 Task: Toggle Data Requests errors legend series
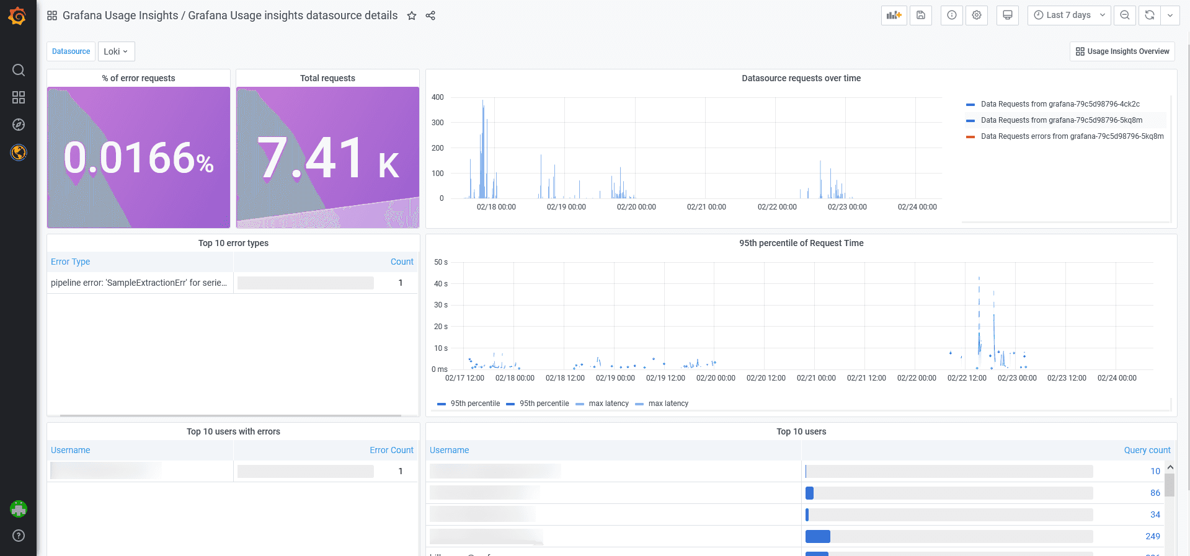pyautogui.click(x=1072, y=136)
